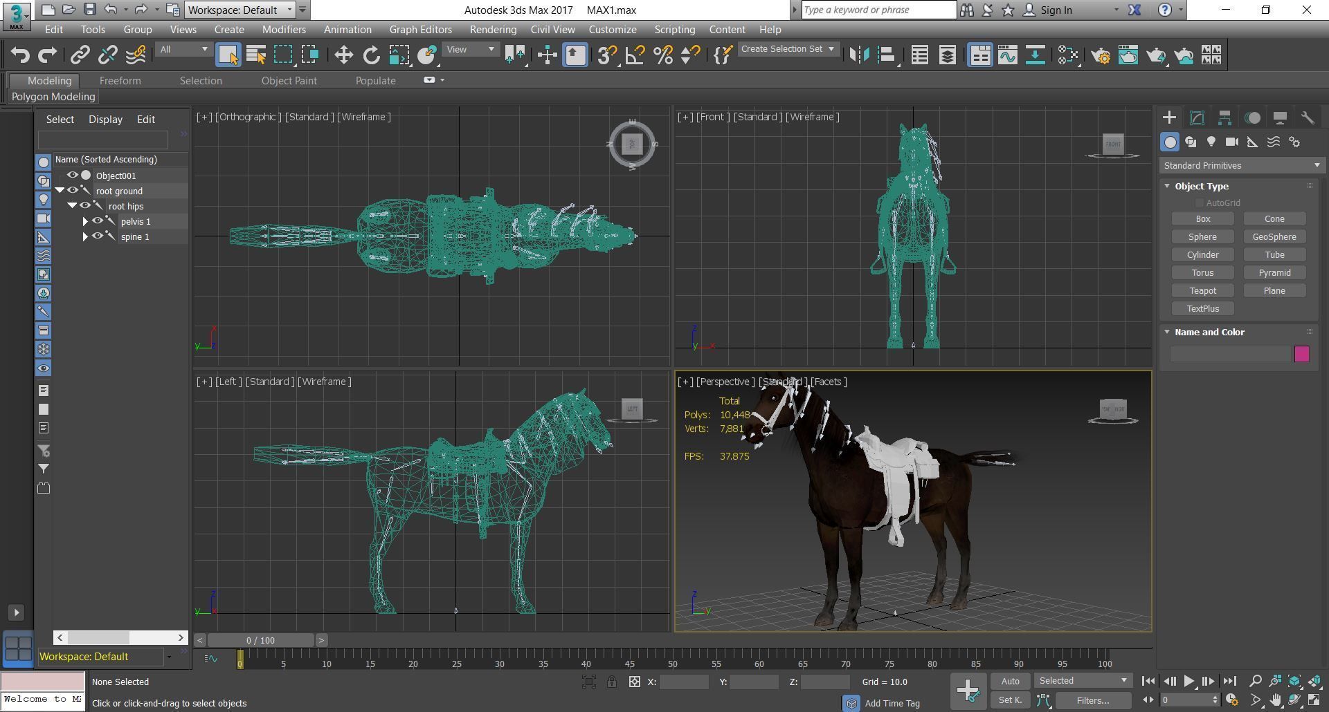1329x712 pixels.
Task: Choose Select and Rotate tool
Action: pyautogui.click(x=371, y=55)
